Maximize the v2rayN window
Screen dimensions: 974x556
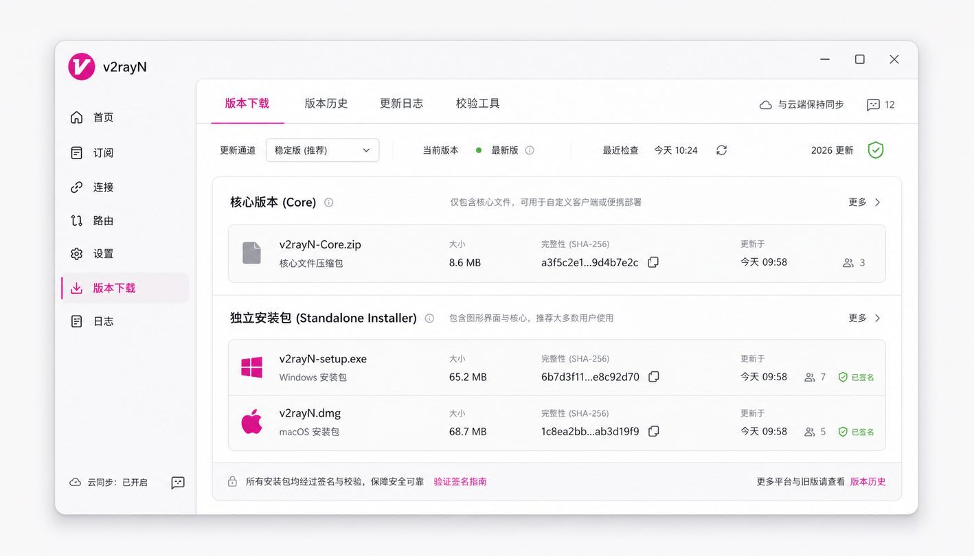(859, 60)
